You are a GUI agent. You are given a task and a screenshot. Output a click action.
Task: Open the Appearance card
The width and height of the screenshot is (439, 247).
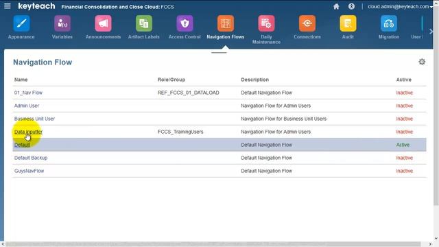pyautogui.click(x=21, y=27)
